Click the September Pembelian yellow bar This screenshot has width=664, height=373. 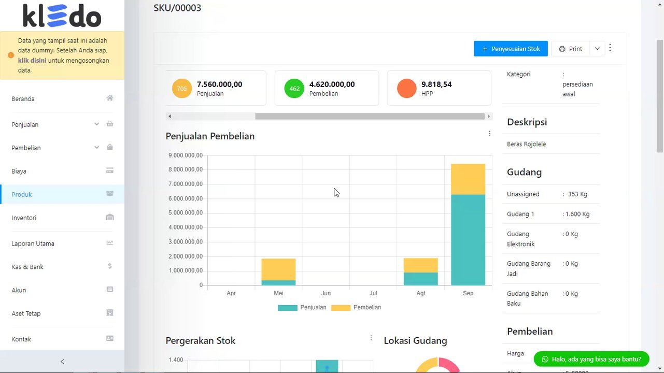click(468, 179)
